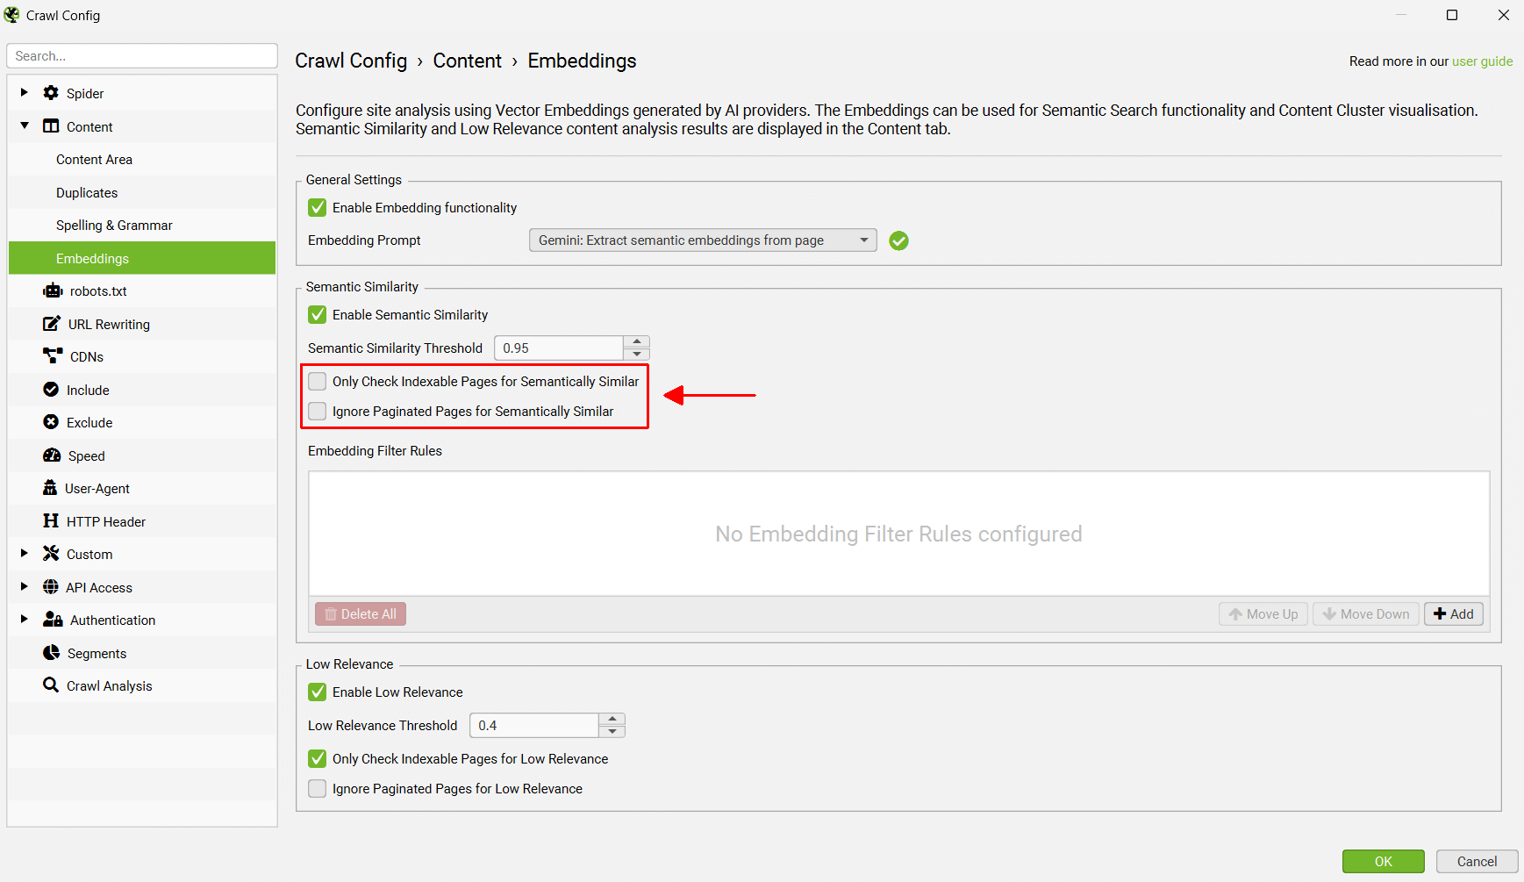Expand the Authentication section

24,620
